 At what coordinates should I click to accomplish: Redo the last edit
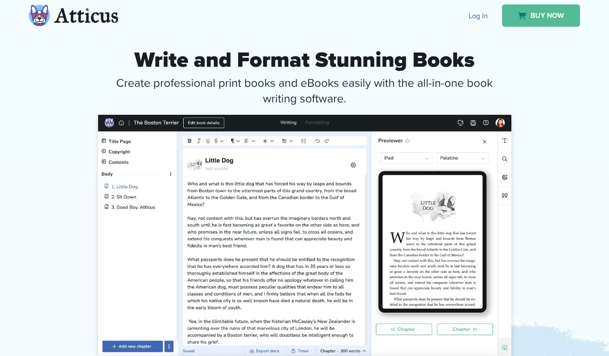click(327, 141)
